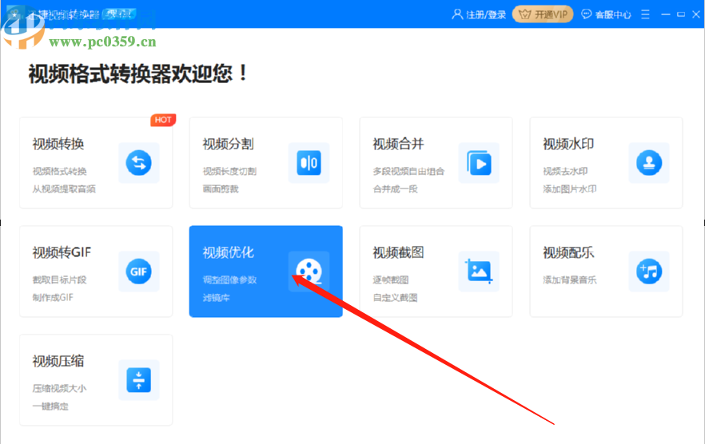Click the video watermark stamp icon

(649, 163)
